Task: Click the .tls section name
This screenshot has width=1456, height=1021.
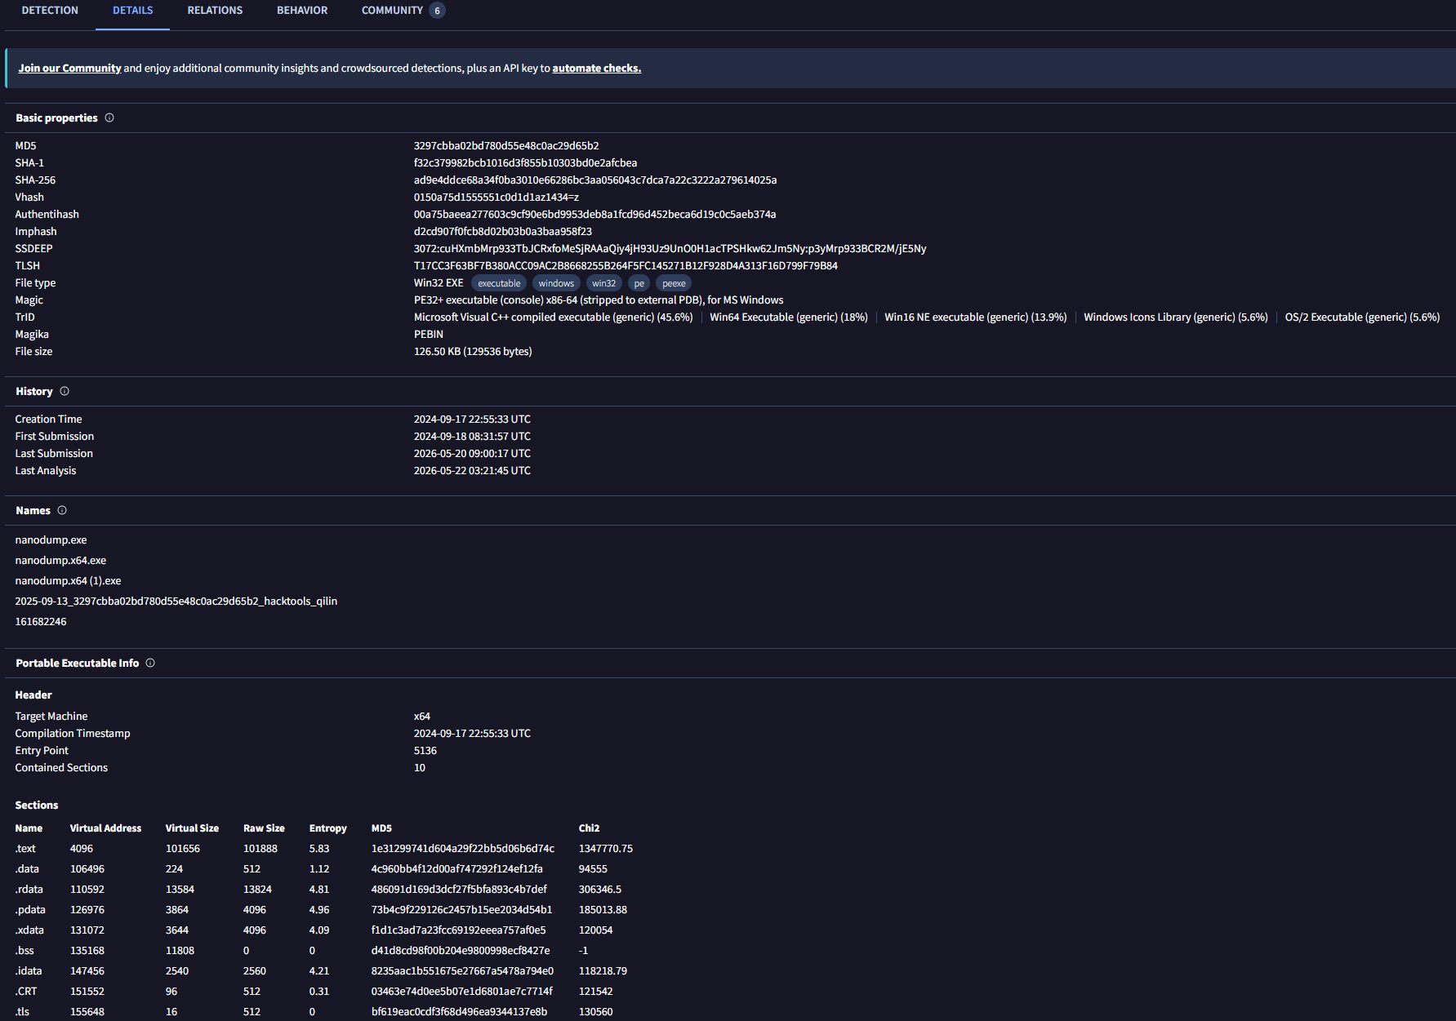Action: [22, 1012]
